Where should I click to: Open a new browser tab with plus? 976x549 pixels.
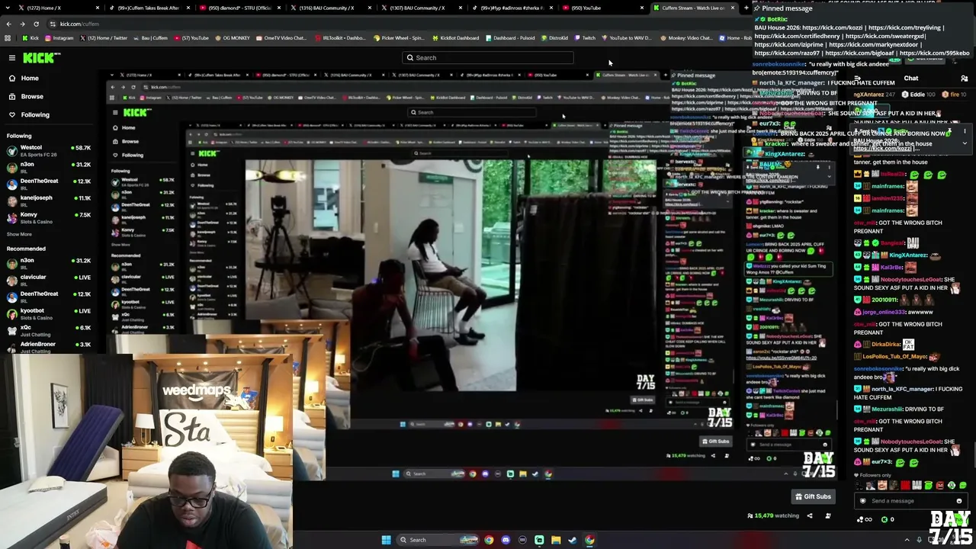point(745,8)
